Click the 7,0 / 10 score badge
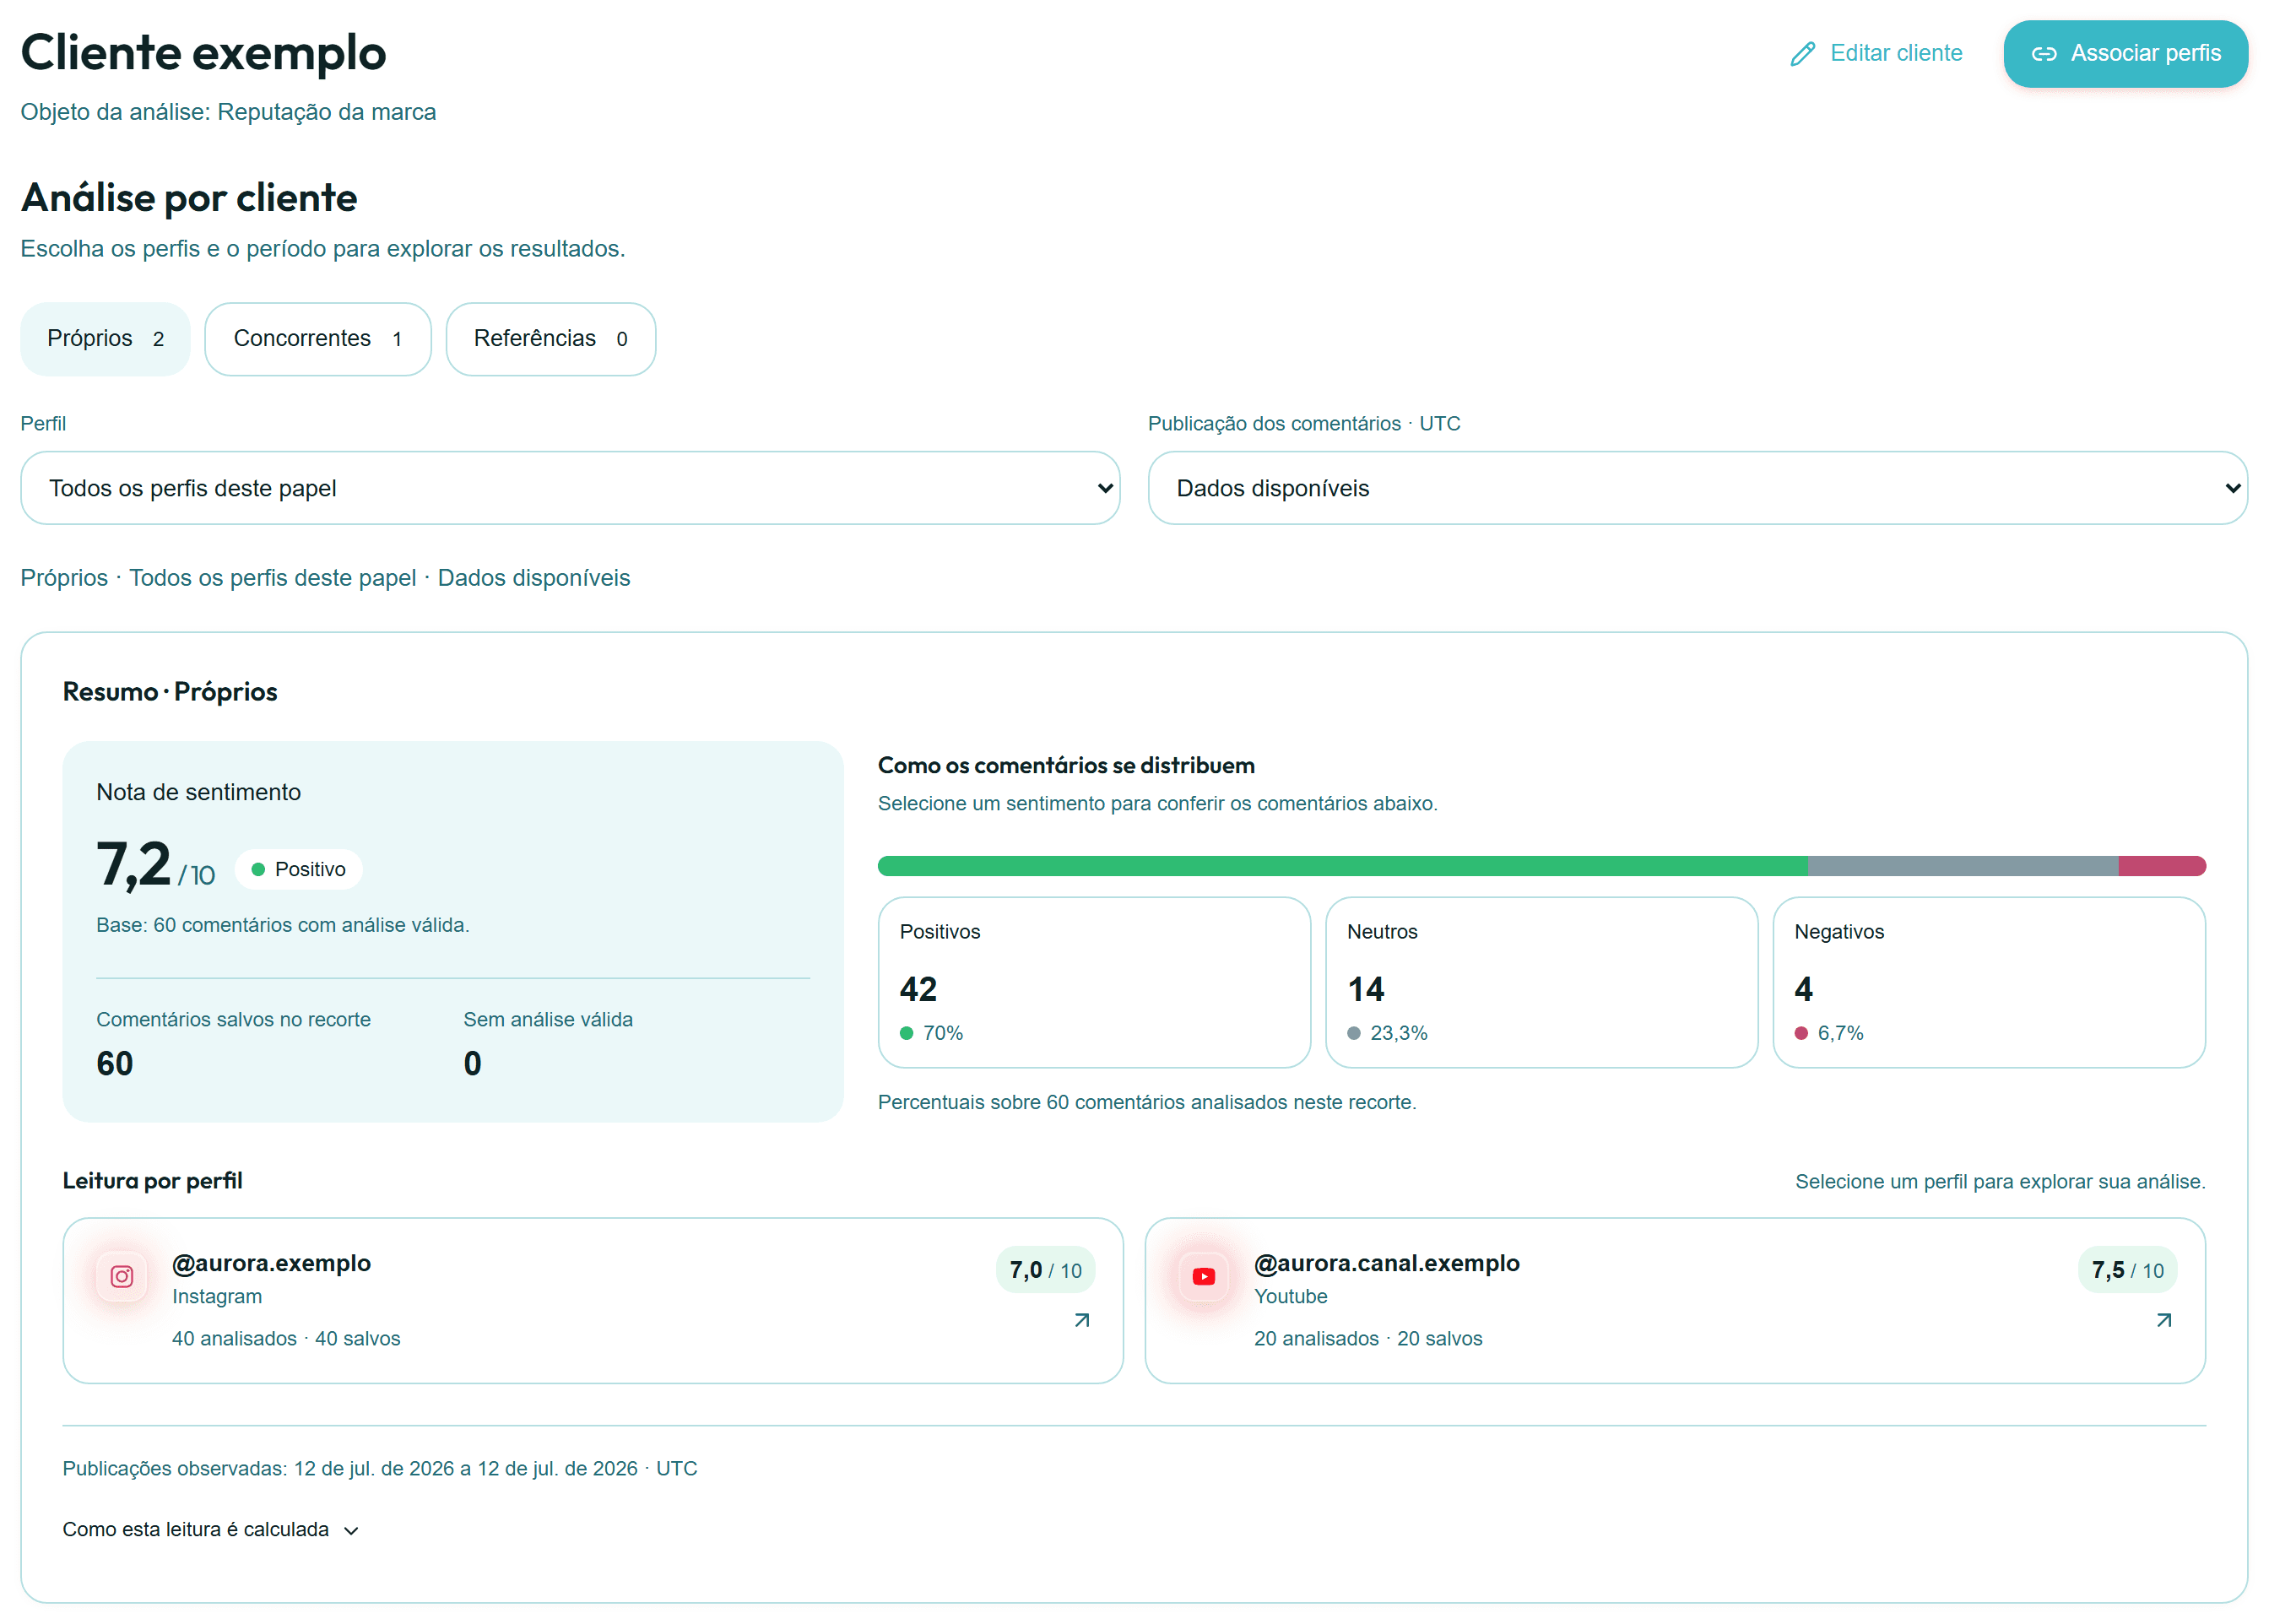 pyautogui.click(x=1046, y=1270)
